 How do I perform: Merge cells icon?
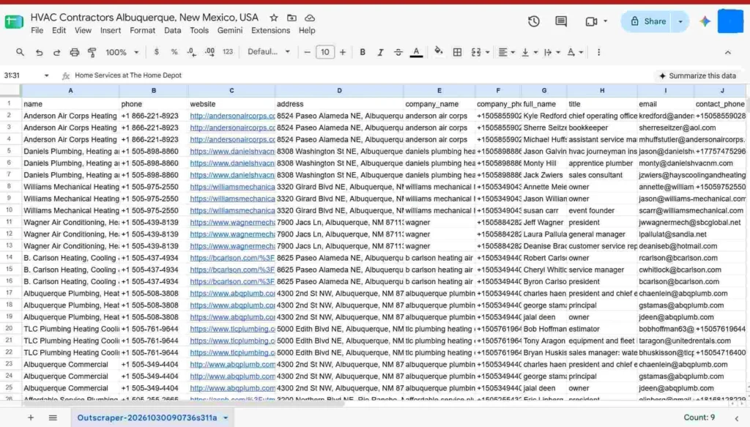click(x=476, y=52)
